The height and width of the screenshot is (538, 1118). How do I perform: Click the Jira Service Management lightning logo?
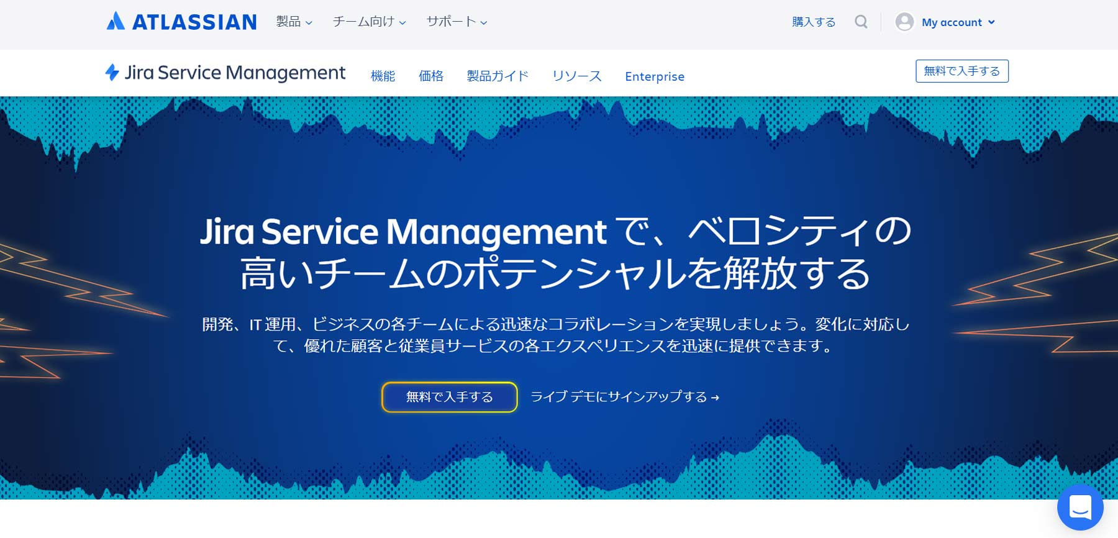[x=112, y=73]
